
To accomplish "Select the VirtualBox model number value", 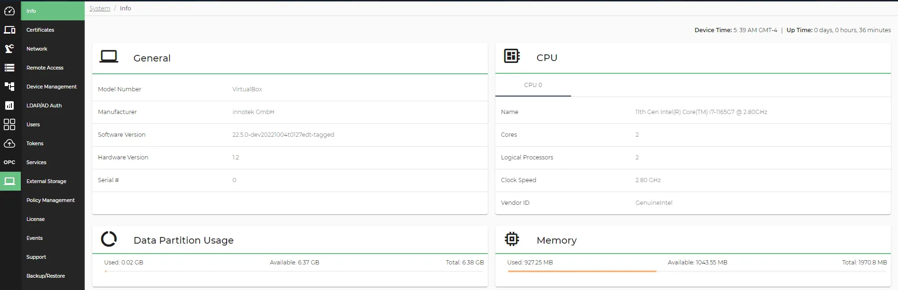I will [247, 89].
